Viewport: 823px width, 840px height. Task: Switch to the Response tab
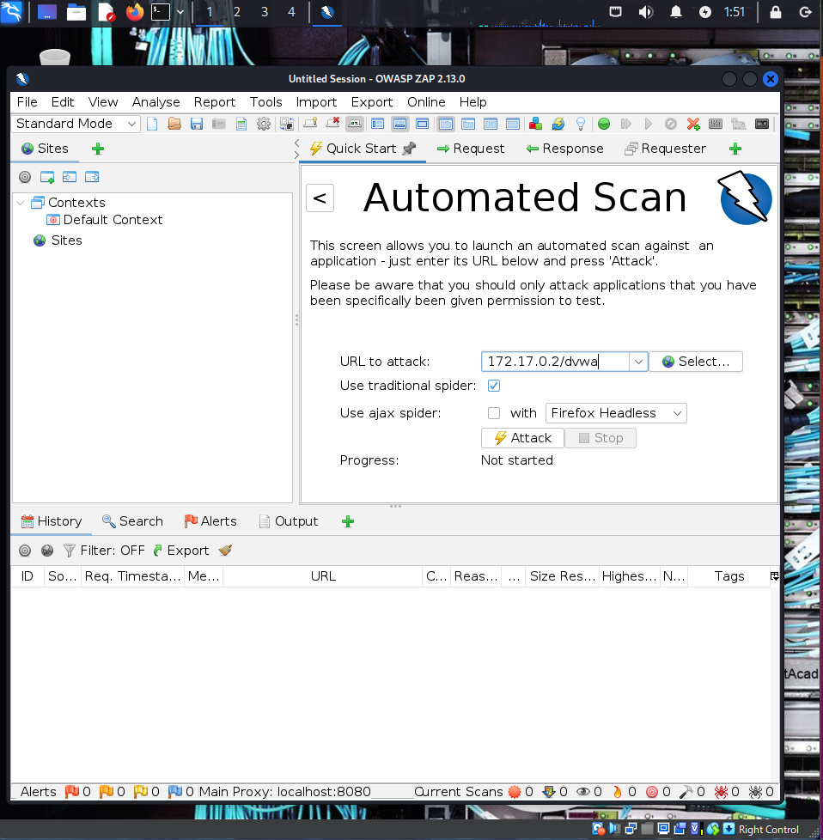point(564,149)
